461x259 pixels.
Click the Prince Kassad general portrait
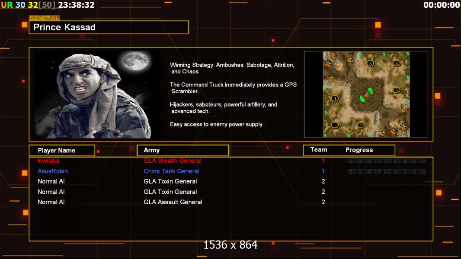coord(98,94)
